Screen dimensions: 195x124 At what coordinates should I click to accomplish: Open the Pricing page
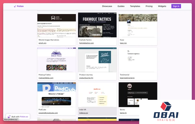tap(149, 6)
